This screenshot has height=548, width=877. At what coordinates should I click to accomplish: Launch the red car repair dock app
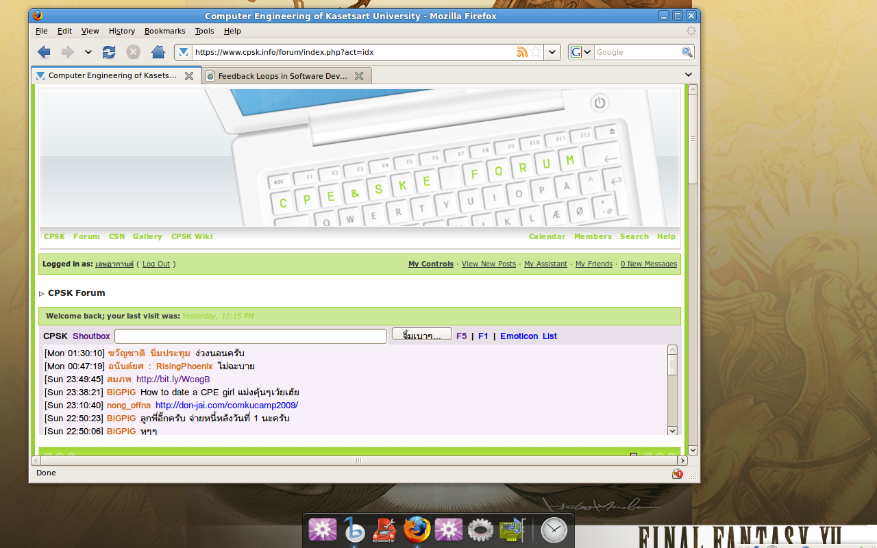pos(384,530)
